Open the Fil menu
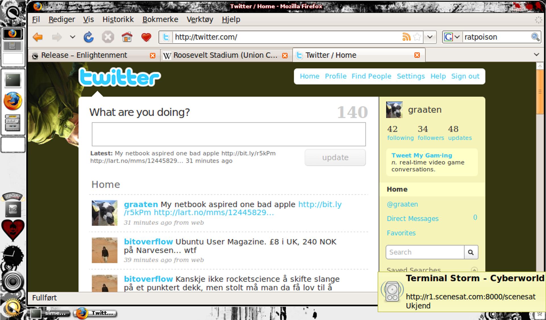This screenshot has height=320, width=546. (36, 19)
